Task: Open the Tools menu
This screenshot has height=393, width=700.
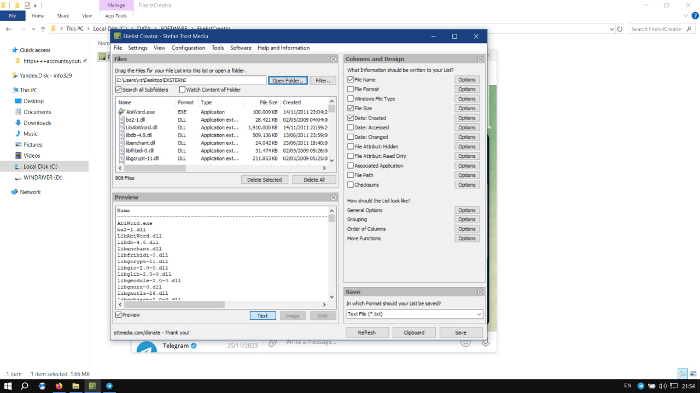Action: (218, 48)
